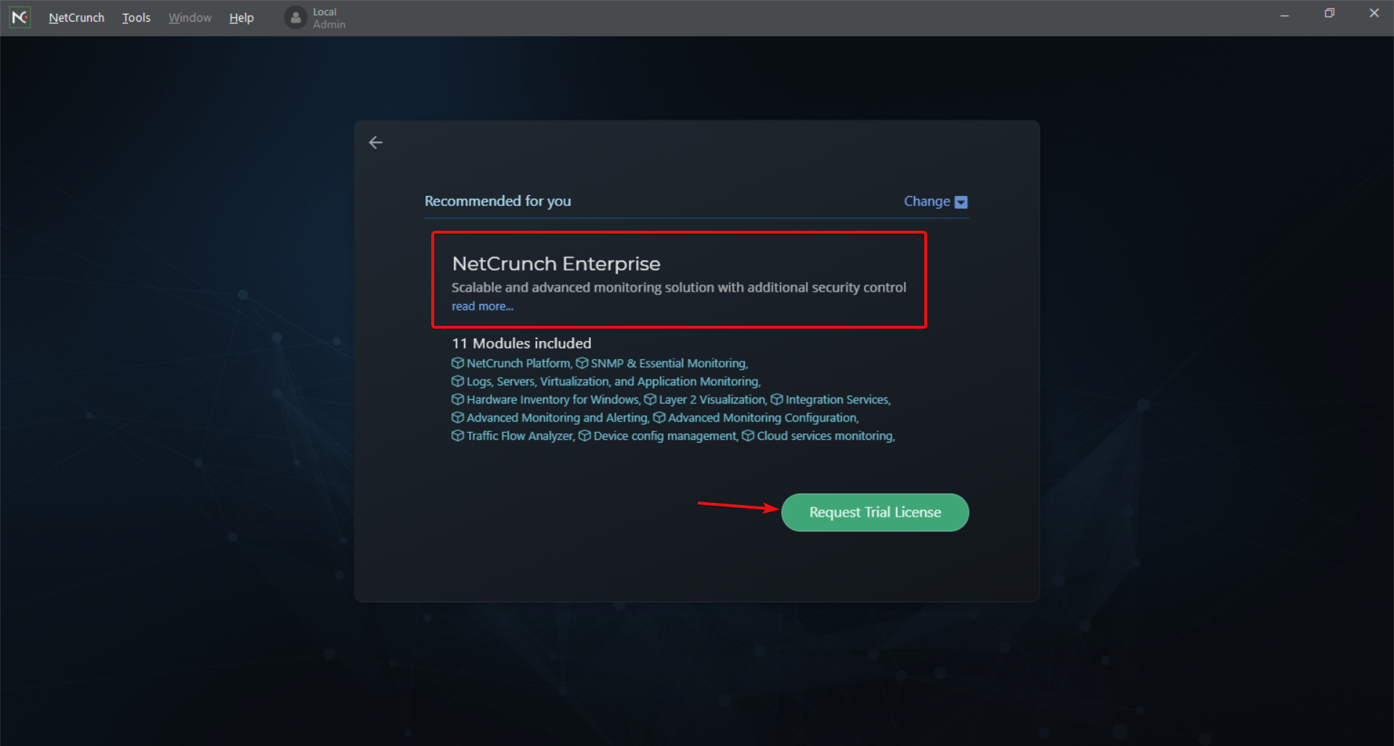Click 'Device config management' module text
This screenshot has width=1394, height=746.
(664, 435)
